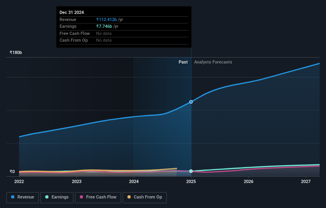
Task: Click the 'Analysts Forecasts' label
Action: click(x=213, y=62)
